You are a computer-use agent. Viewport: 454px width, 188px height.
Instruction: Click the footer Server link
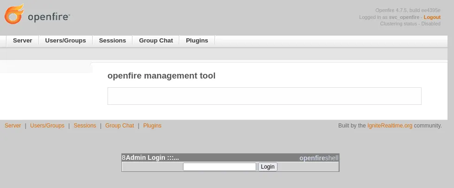[13, 126]
